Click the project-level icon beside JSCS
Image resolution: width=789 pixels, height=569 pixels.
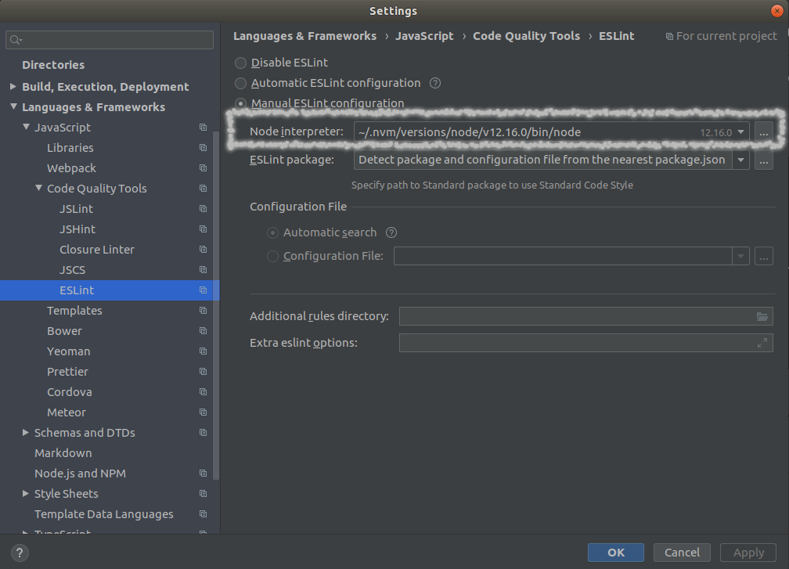[204, 270]
